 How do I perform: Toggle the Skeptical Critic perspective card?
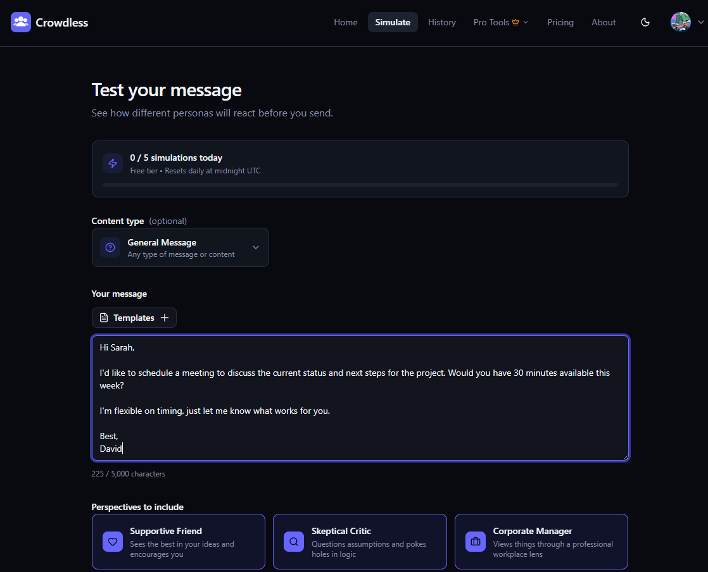click(x=360, y=542)
